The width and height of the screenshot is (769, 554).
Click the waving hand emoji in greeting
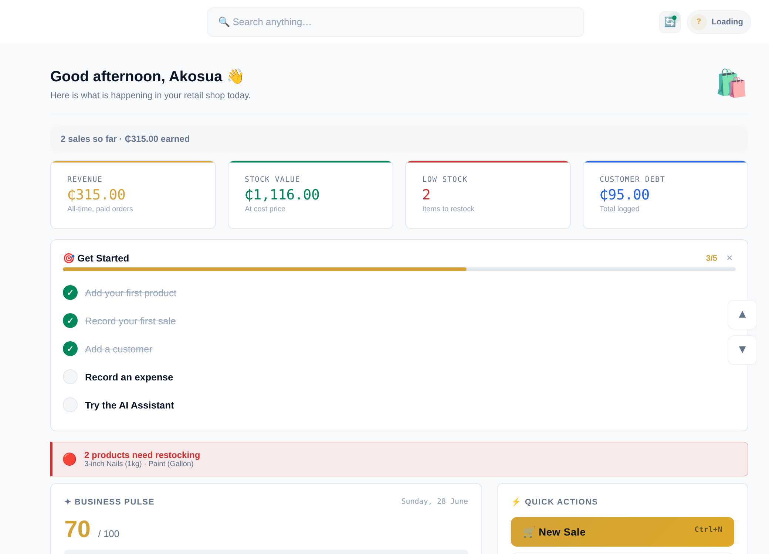tap(235, 76)
